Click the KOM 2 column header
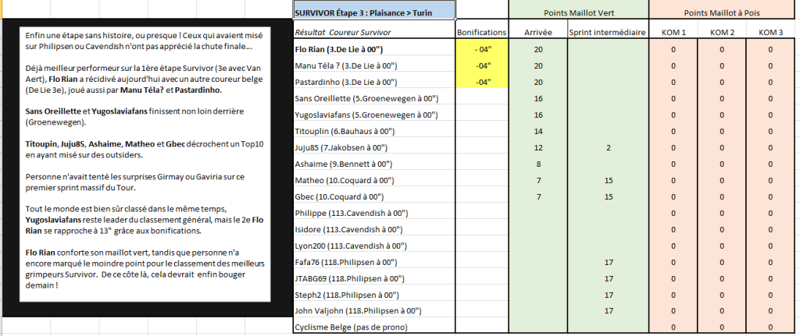Screen dimensions: 800x336 click(722, 32)
